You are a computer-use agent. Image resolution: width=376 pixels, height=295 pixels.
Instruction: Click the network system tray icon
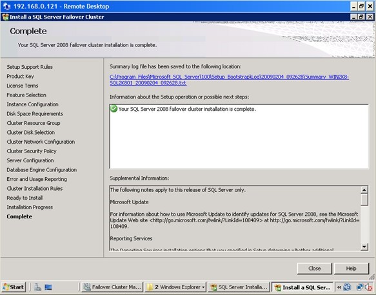pos(359,287)
